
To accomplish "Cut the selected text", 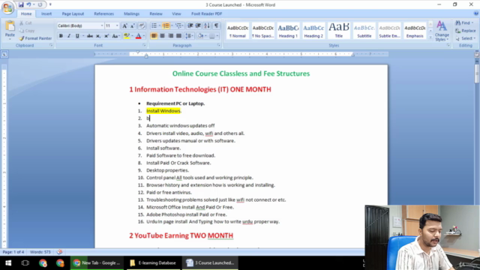I will tap(25, 23).
